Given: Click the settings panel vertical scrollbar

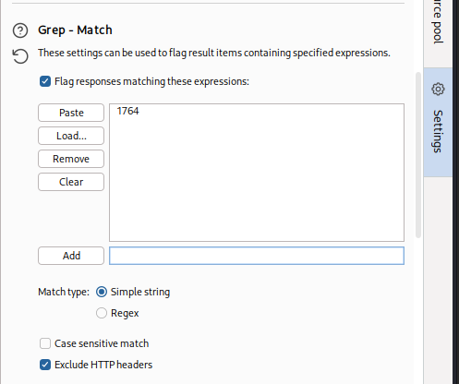Looking at the screenshot, I should tap(418, 155).
